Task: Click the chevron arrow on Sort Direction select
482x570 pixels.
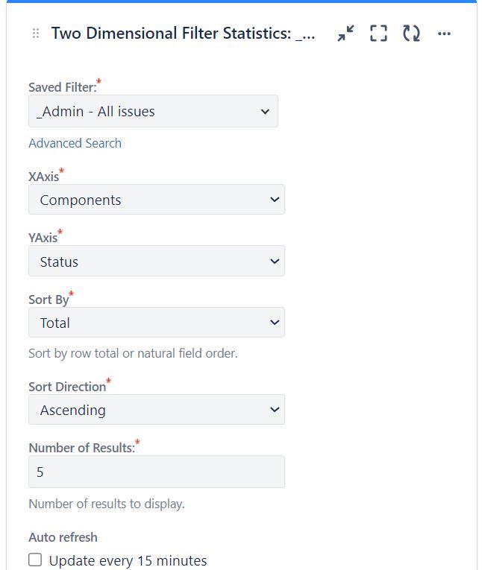Action: click(x=274, y=410)
